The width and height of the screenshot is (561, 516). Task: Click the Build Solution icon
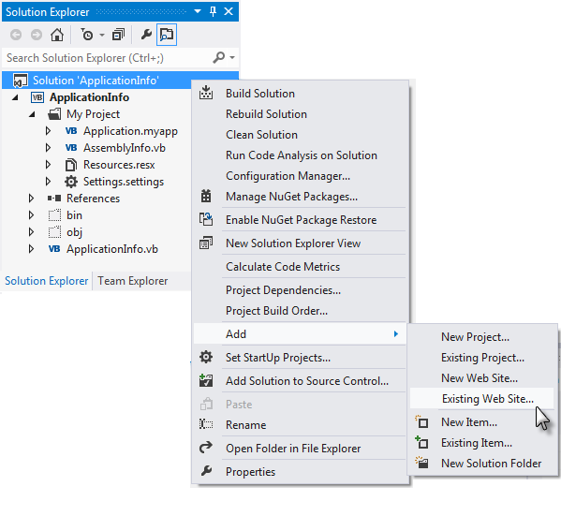206,93
